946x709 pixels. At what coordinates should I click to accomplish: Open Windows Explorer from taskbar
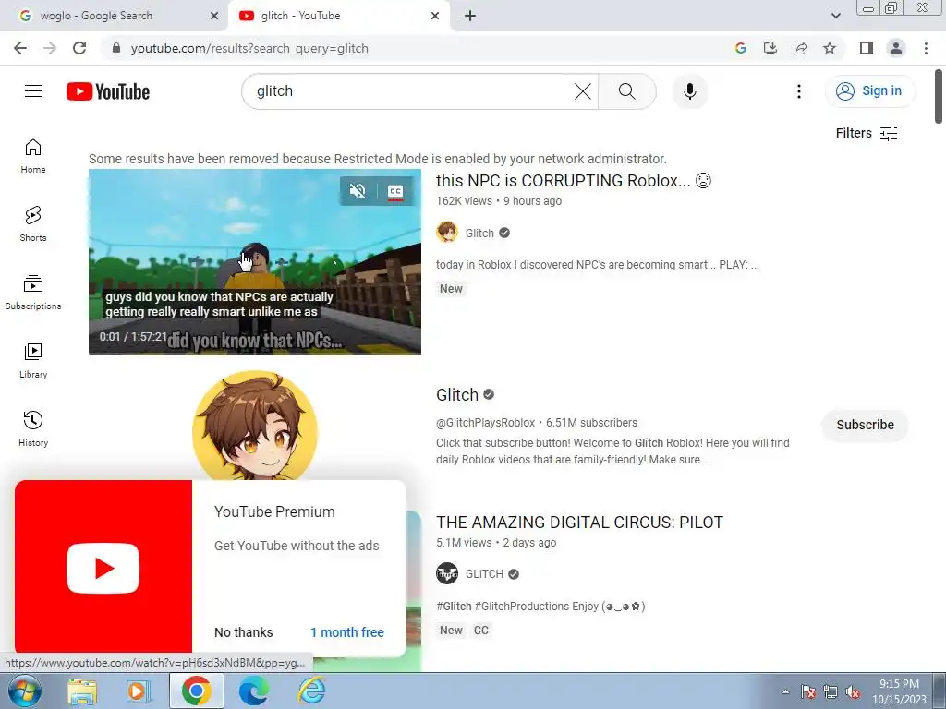(82, 691)
